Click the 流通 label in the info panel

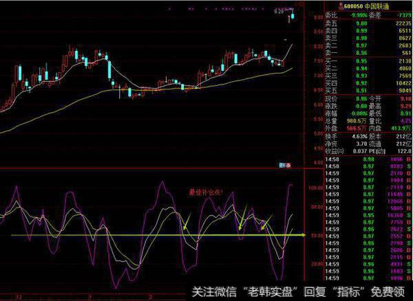[375, 144]
